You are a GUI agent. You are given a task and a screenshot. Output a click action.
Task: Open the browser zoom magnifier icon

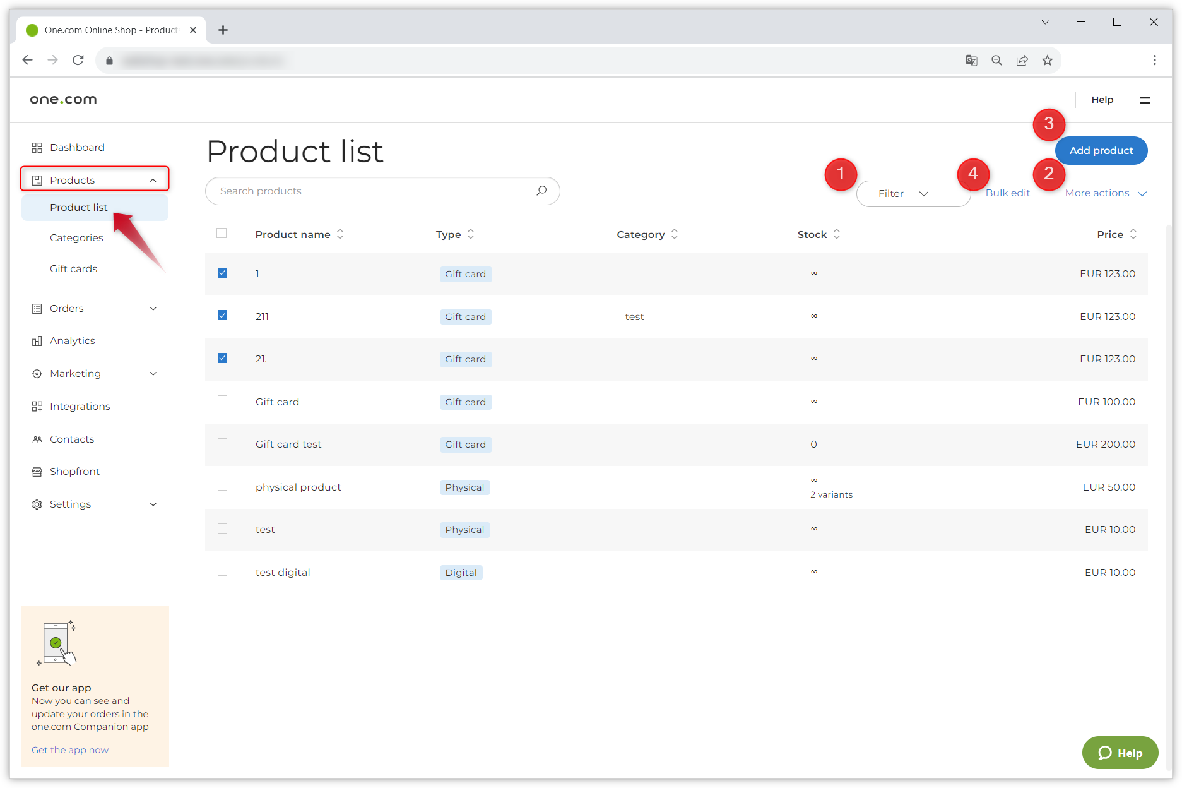coord(996,61)
